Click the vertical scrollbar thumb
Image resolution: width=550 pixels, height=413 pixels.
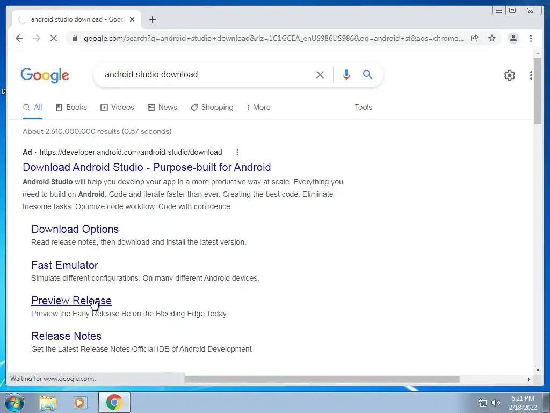(538, 90)
